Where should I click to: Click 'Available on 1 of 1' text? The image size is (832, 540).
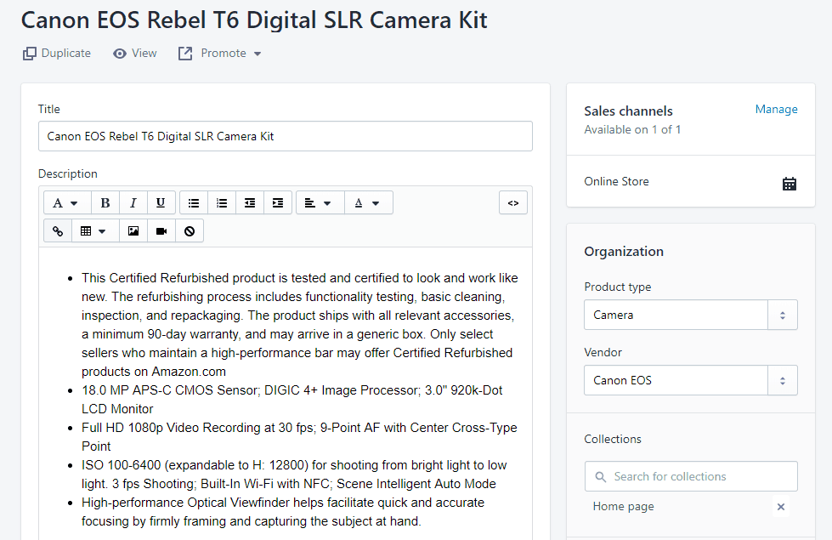click(632, 129)
